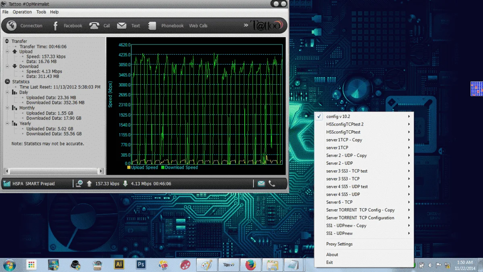Open HSSconfigTCPtest 2 submenu
Image resolution: width=483 pixels, height=272 pixels.
coord(364,124)
